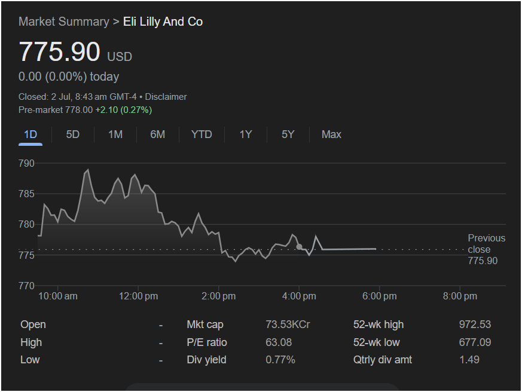Click the High row label
This screenshot has height=392, width=522.
31,342
